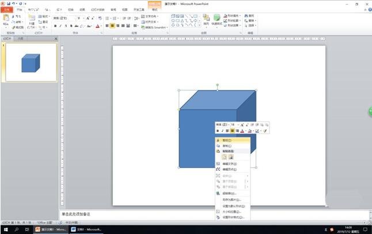The height and width of the screenshot is (234, 372).
Task: Choose Size and Position (大小和位置) in the context menu
Action: [233, 212]
